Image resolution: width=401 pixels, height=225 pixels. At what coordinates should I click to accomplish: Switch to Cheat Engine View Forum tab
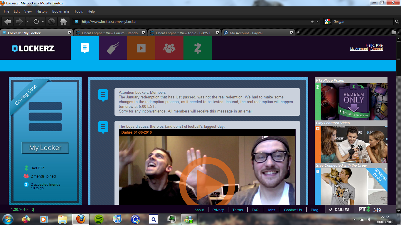coord(110,33)
